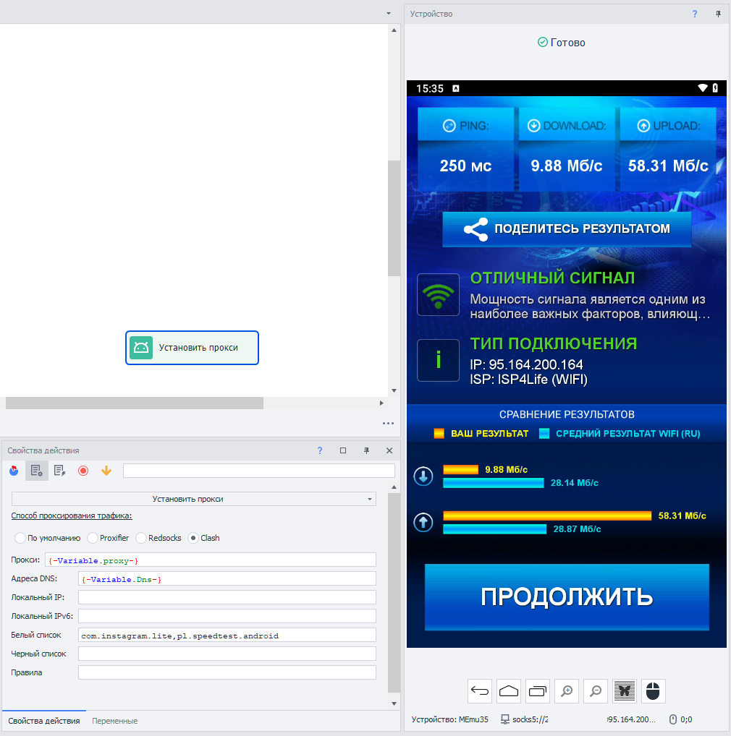Click the Android back button icon

pos(480,691)
